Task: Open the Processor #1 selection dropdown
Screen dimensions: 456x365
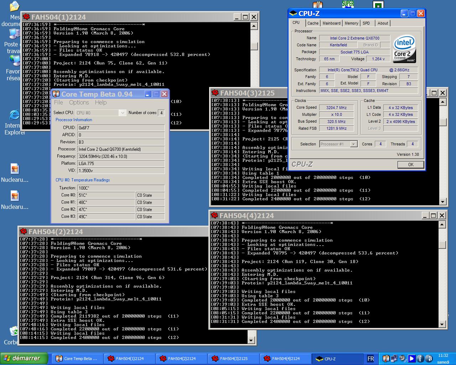Action: 353,144
